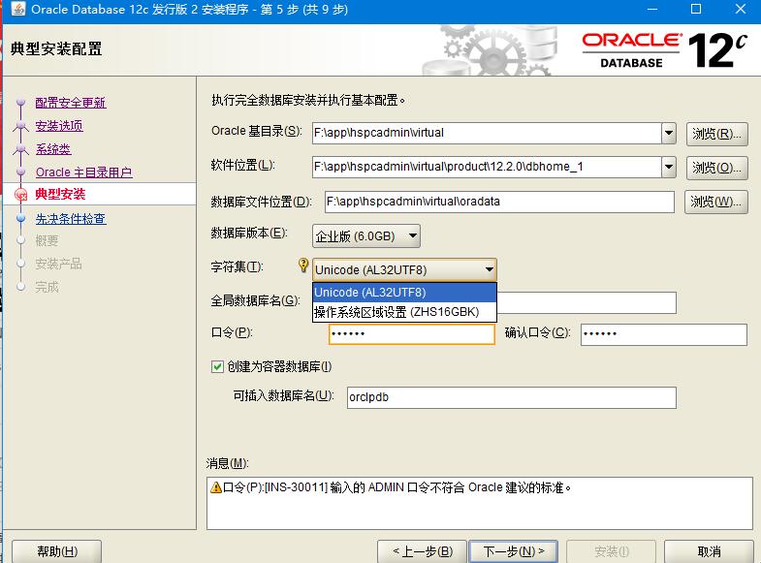Click the 下一步(N) next button
Image resolution: width=761 pixels, height=563 pixels.
[x=514, y=551]
